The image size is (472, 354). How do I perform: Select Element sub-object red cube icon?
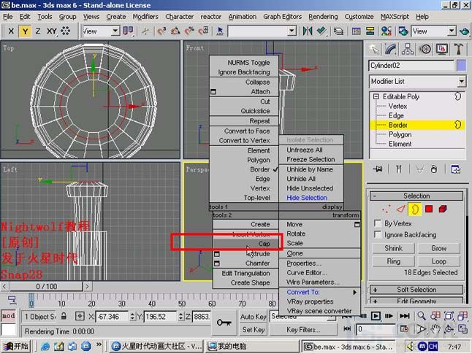443,209
